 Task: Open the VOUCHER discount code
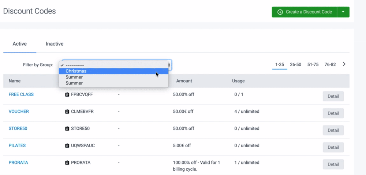click(x=19, y=112)
